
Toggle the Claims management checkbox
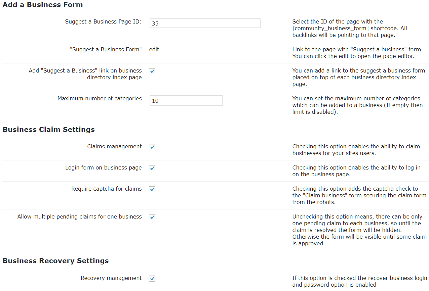point(152,147)
